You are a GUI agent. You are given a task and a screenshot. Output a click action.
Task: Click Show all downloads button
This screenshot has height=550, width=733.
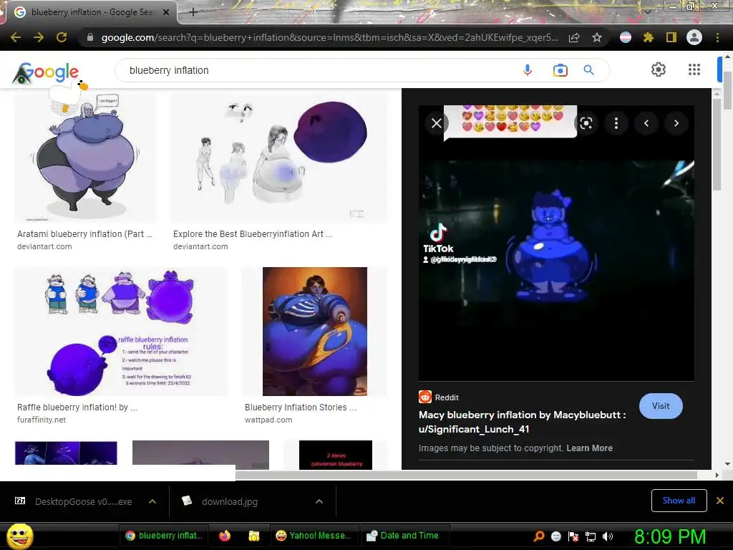(x=679, y=501)
